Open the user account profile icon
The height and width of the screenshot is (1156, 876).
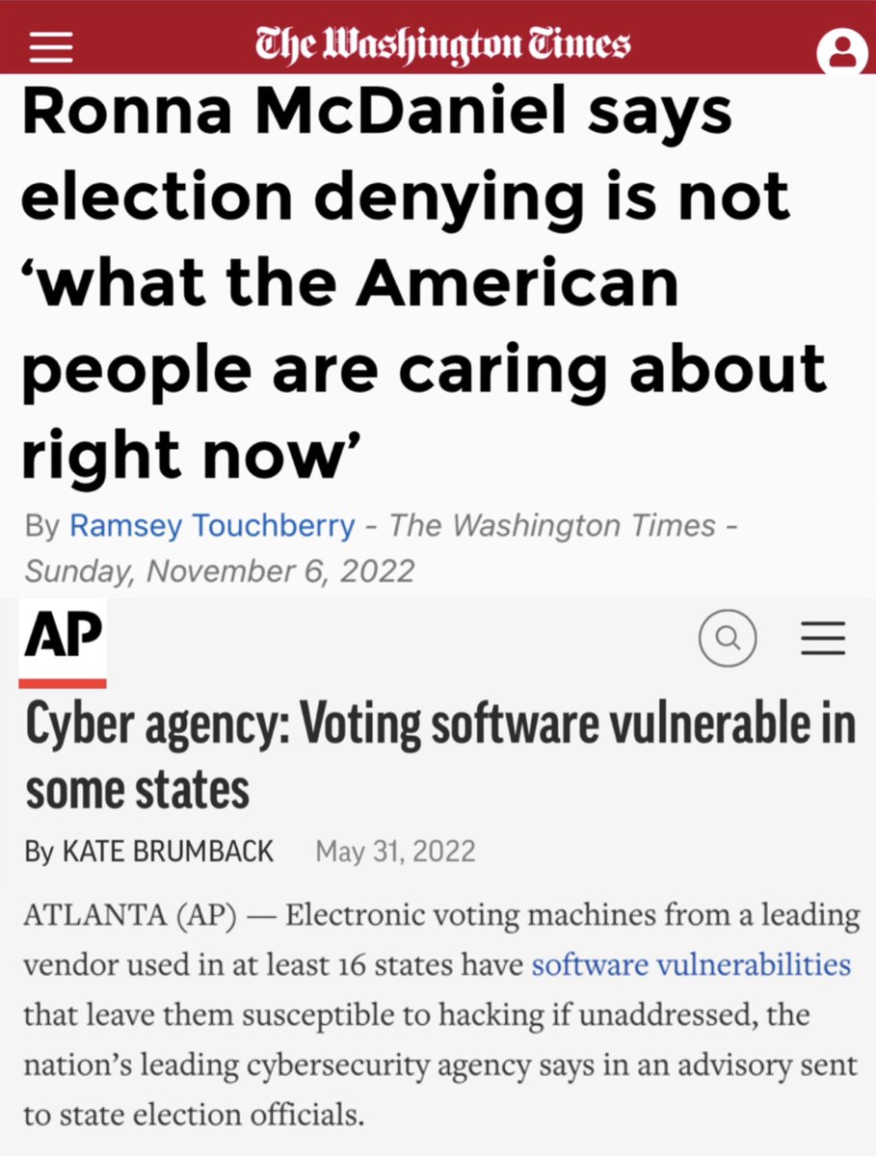pyautogui.click(x=841, y=53)
